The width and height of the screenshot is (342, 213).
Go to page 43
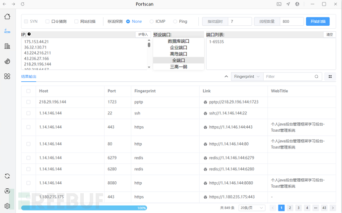point(324,208)
